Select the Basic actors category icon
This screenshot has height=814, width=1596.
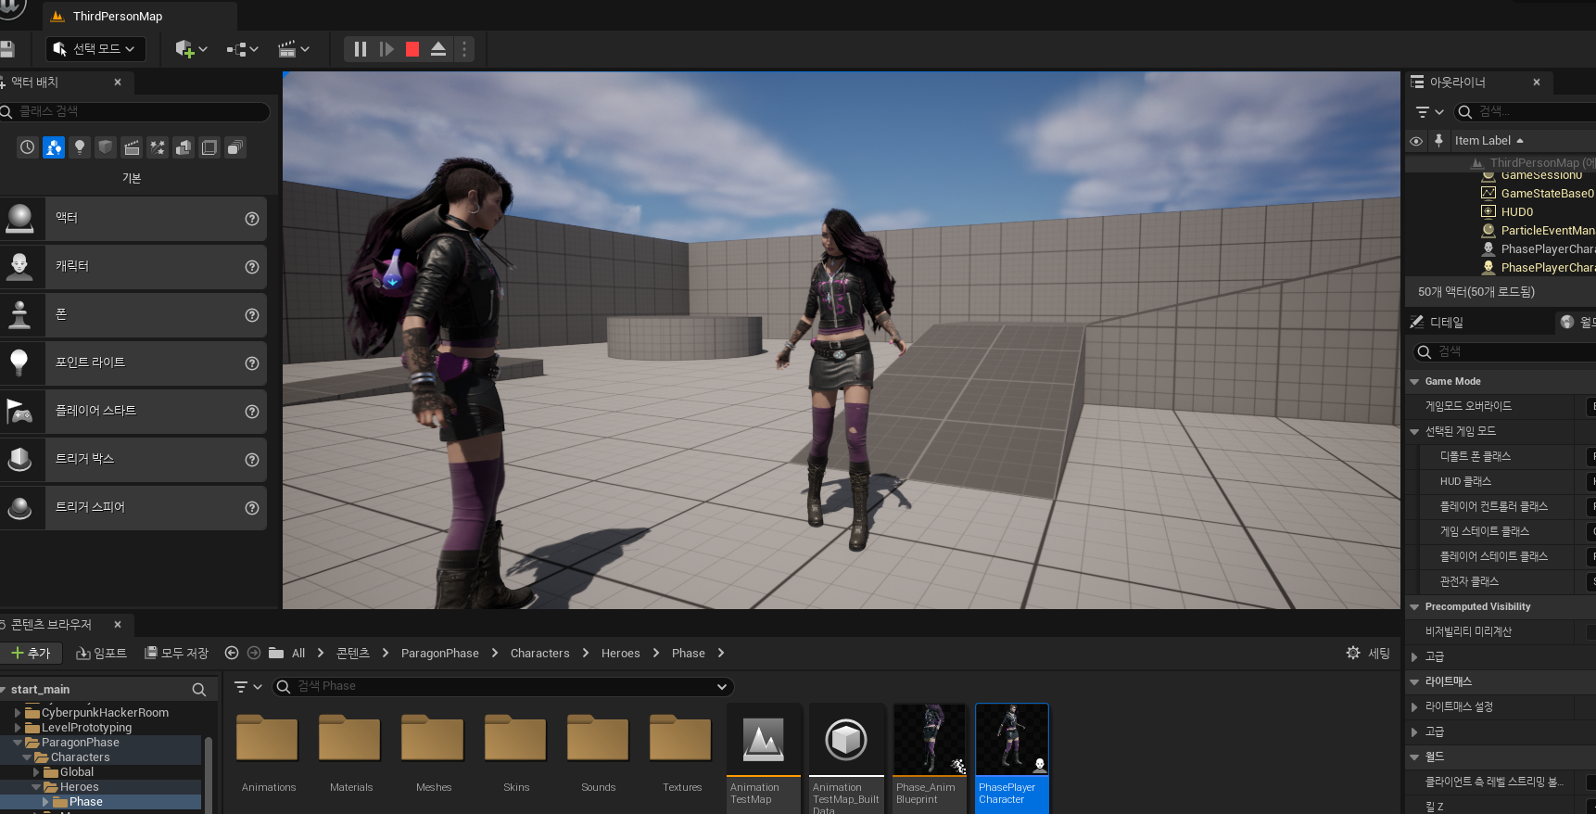point(54,147)
